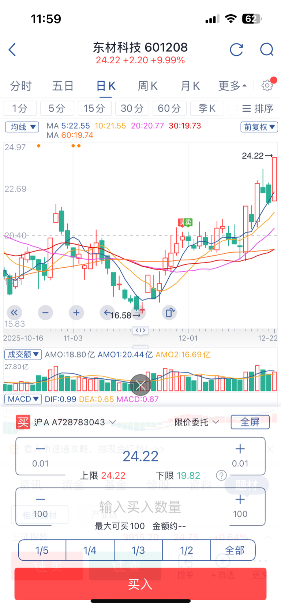Jump back with double-left arrow icon
Image resolution: width=281 pixels, height=609 pixels.
(x=14, y=313)
